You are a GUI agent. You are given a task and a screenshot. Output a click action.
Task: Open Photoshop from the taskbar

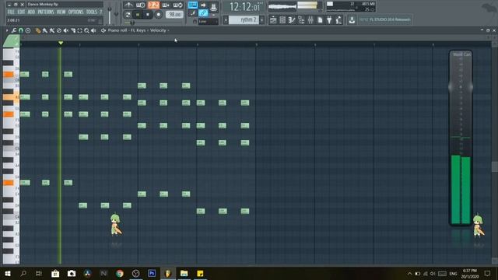tap(152, 273)
